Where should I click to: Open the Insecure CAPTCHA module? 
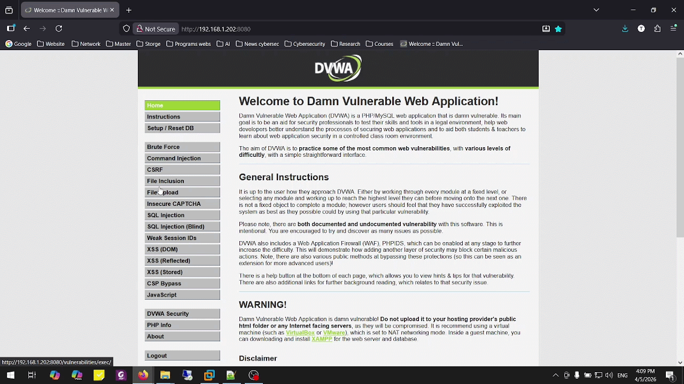click(x=182, y=204)
